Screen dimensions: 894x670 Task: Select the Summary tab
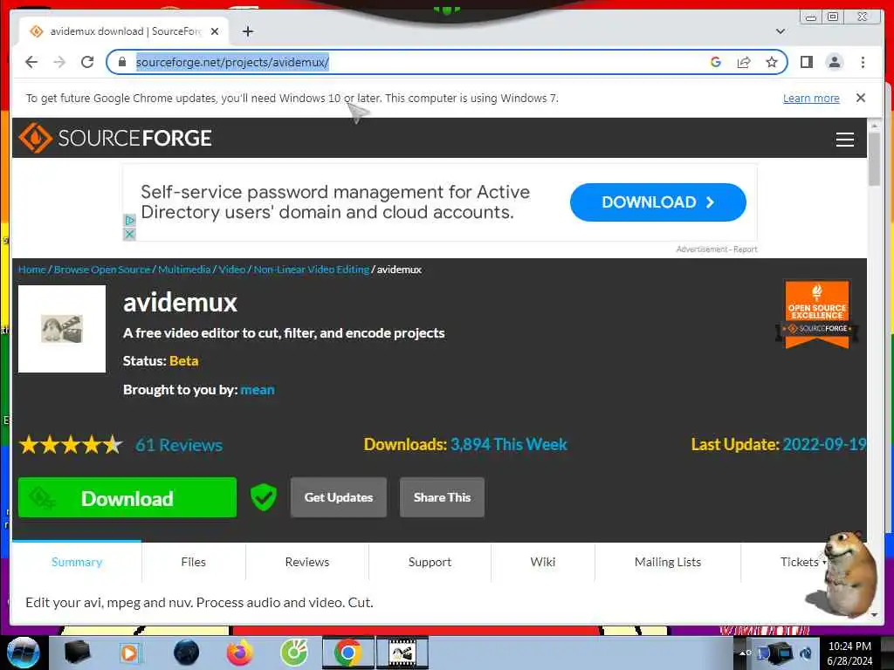coord(77,563)
